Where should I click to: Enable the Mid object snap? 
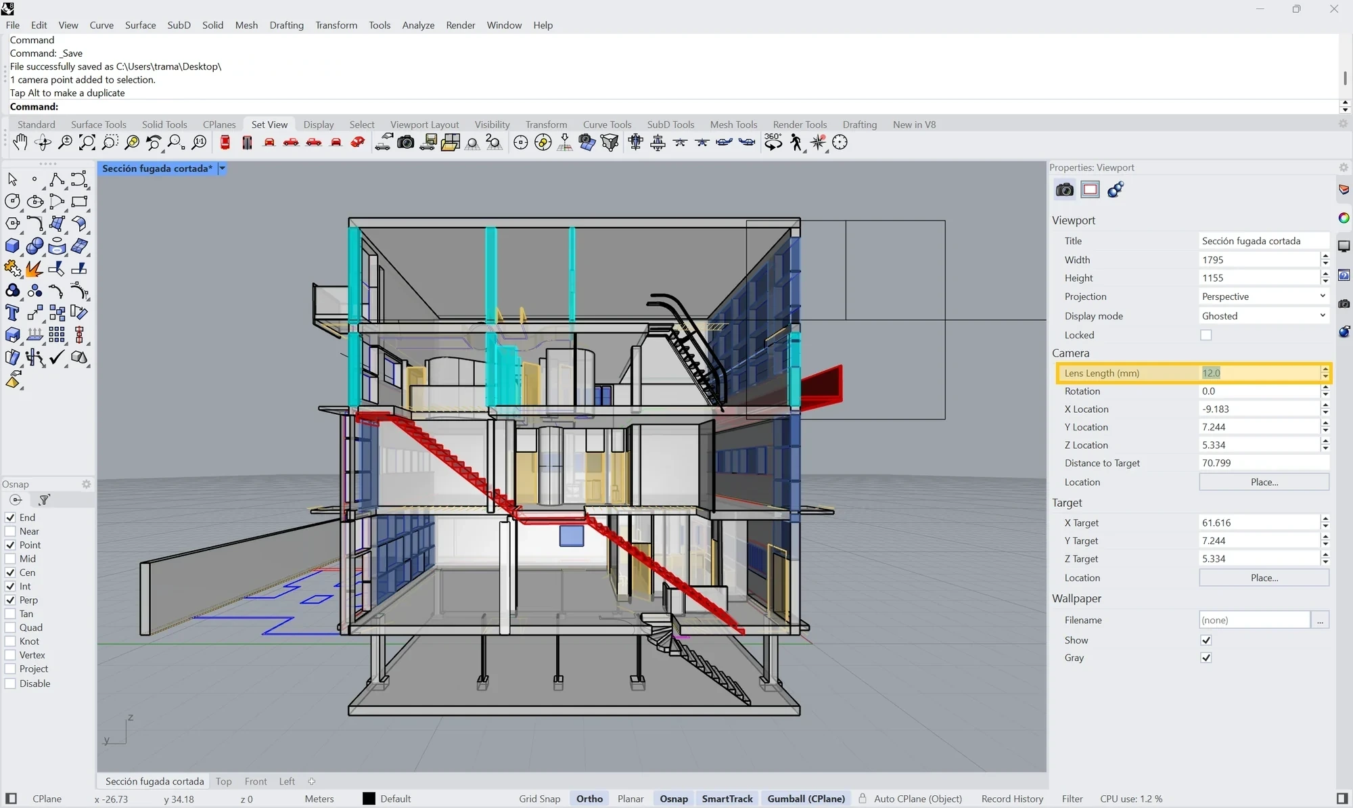click(x=10, y=558)
